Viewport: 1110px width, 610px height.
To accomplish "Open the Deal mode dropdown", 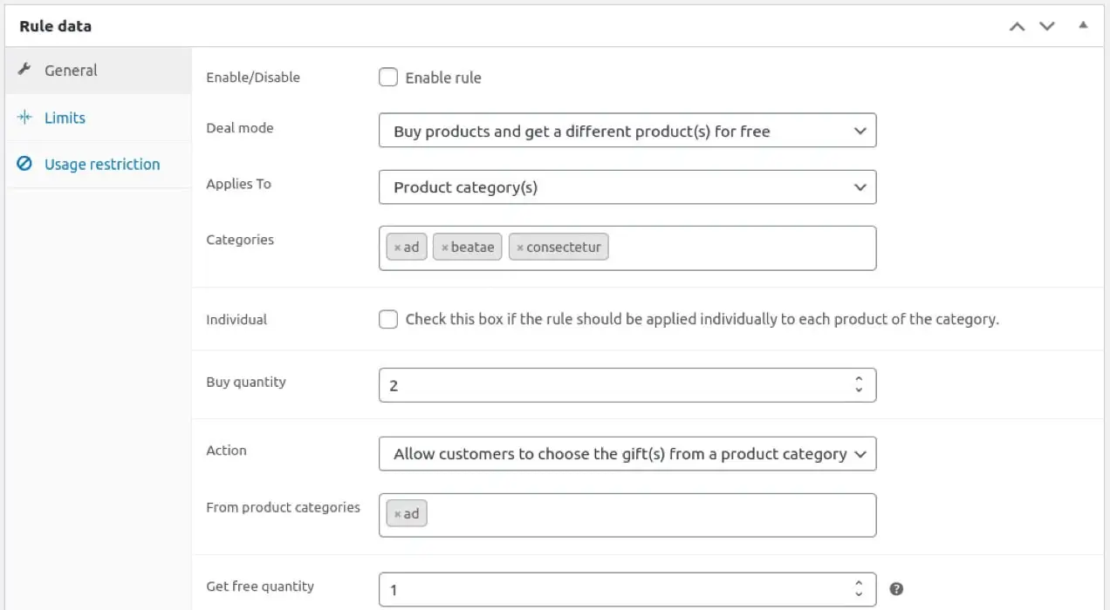I will click(627, 131).
